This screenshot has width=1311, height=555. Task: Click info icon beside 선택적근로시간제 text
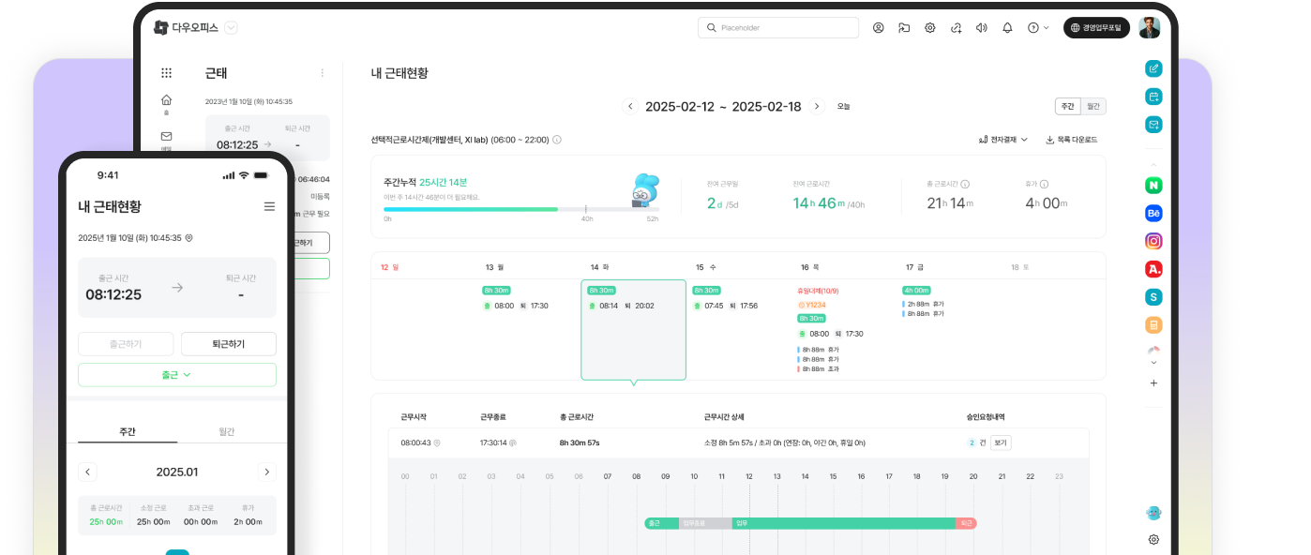click(557, 140)
